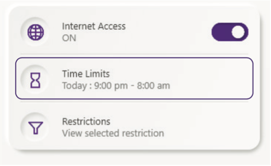Click the globe Internet Access icon
This screenshot has width=271, height=166.
36,32
